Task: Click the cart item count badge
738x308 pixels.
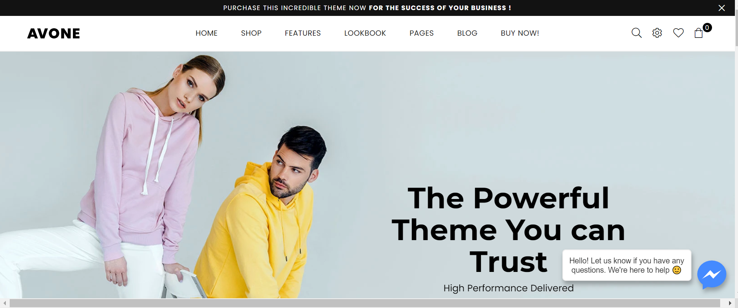Action: [x=707, y=28]
